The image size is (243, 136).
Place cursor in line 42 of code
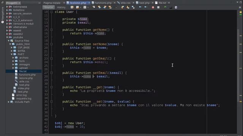[x=70, y=127]
